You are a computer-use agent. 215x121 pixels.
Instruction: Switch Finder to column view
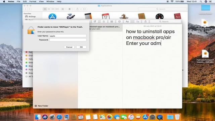pos(53,9)
